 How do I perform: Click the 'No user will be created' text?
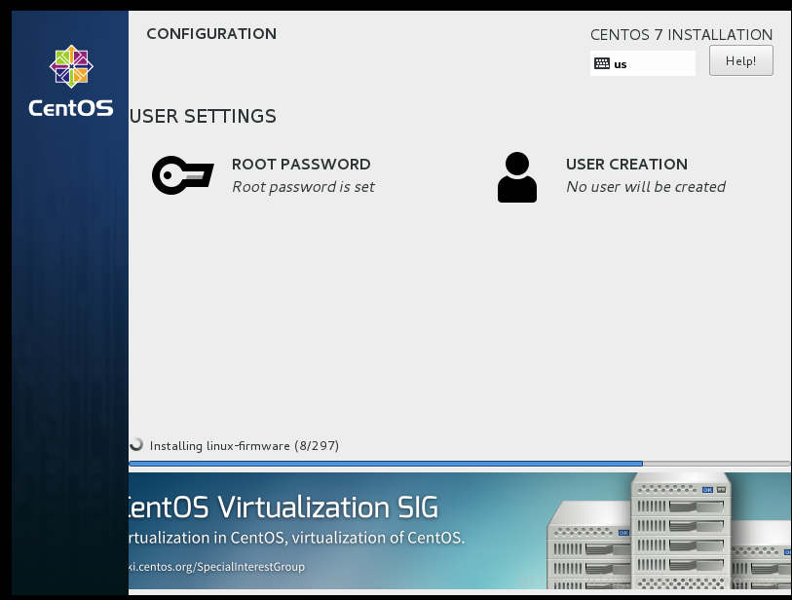coord(646,187)
